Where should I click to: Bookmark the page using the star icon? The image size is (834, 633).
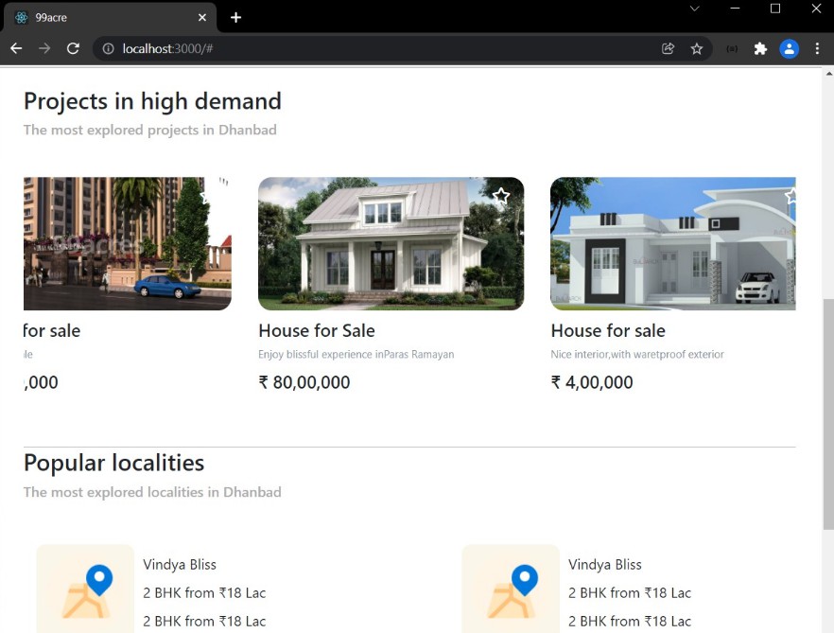[697, 48]
